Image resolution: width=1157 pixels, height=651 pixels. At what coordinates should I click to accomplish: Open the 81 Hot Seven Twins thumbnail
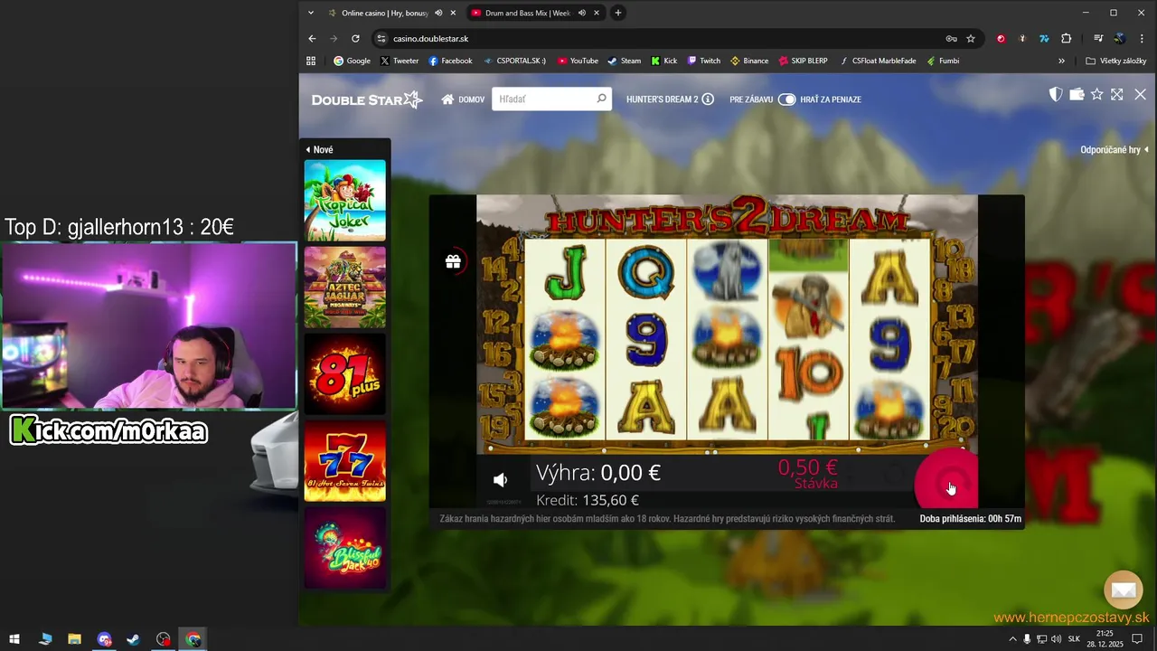coord(344,461)
